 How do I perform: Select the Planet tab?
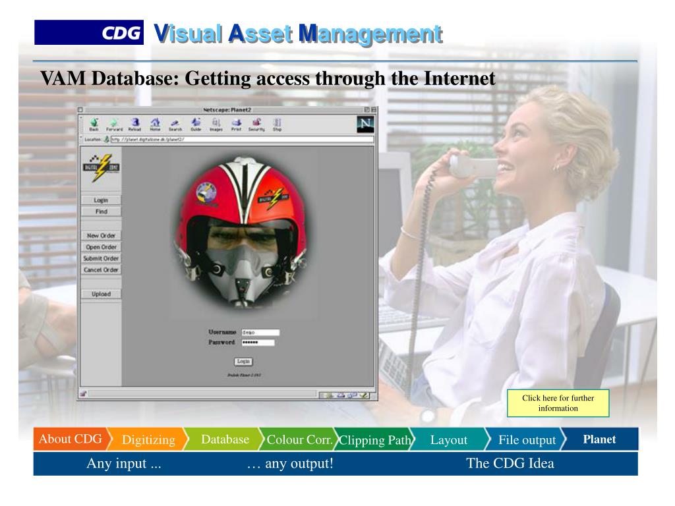click(599, 439)
